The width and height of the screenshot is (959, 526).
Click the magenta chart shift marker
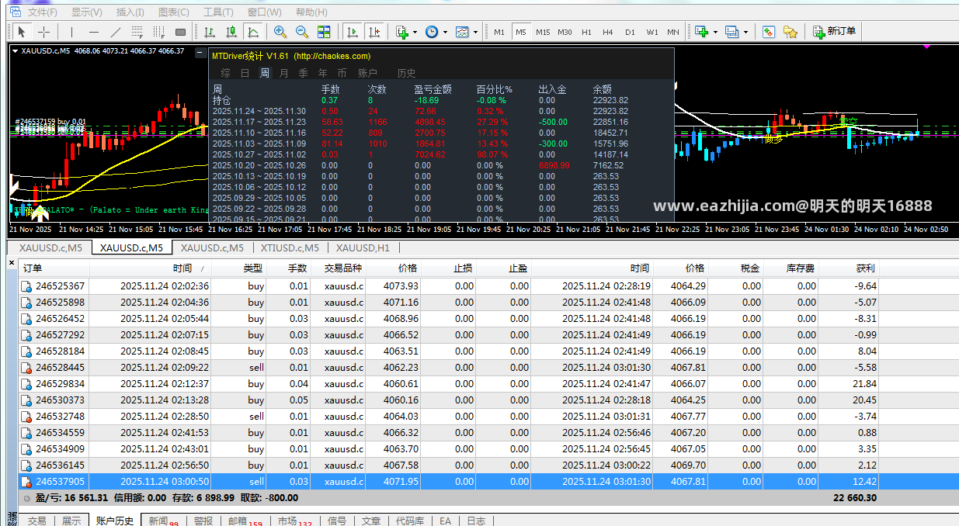tap(926, 47)
